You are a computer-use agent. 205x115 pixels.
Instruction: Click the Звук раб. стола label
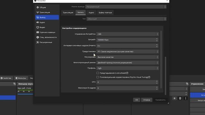(24, 88)
